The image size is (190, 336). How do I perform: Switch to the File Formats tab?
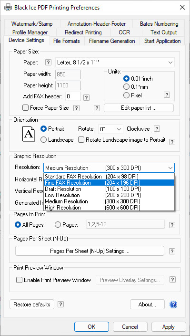tap(67, 41)
